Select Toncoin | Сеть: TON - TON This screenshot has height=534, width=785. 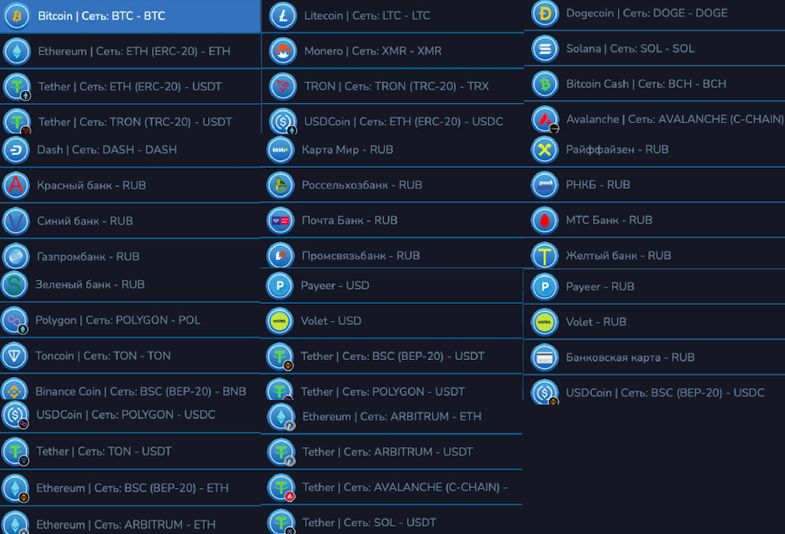pos(130,355)
